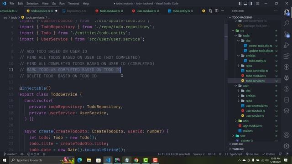The width and height of the screenshot is (292, 164).
Task: Expand the TIMELINE section
Action: (x=238, y=149)
